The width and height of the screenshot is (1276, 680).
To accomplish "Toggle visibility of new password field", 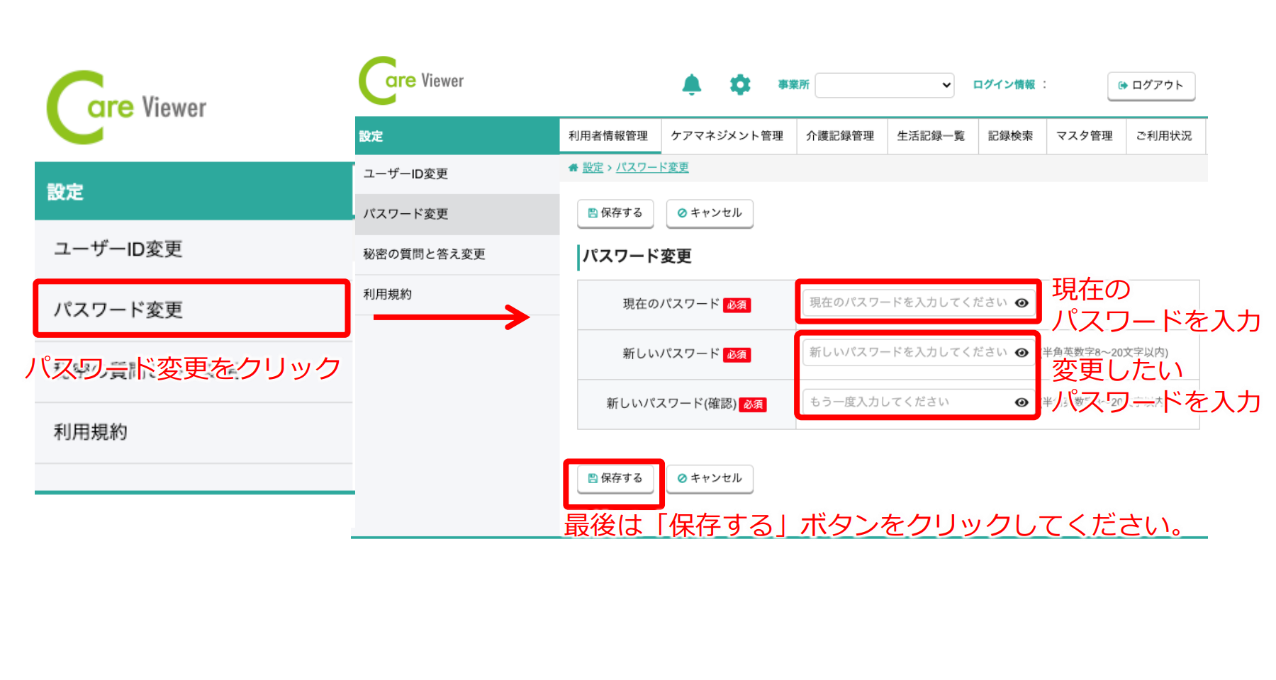I will pyautogui.click(x=1022, y=352).
